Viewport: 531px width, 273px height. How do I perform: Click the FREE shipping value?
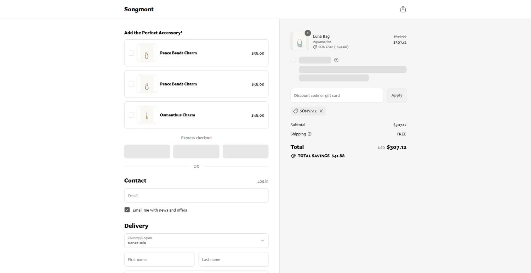pos(401,134)
